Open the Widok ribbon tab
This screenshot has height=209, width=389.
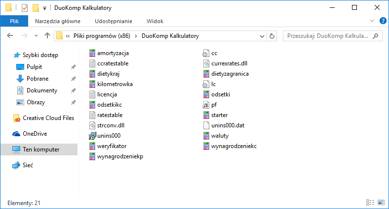(x=155, y=21)
